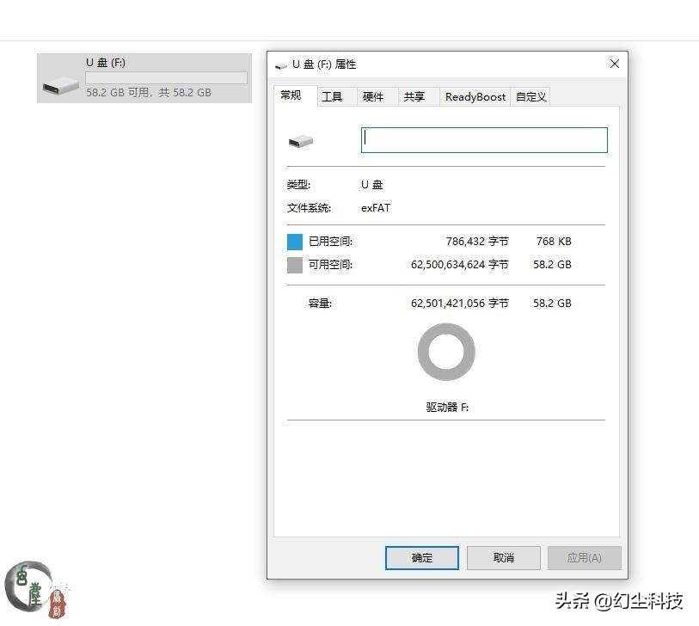Click the 驱动器 F: label under the chart
This screenshot has height=626, width=699.
pos(445,407)
